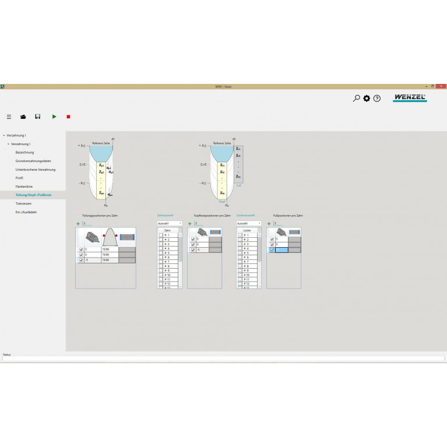The width and height of the screenshot is (447, 447).
Task: Collapse the top-level Verzahnung I tree node
Action: pos(4,135)
